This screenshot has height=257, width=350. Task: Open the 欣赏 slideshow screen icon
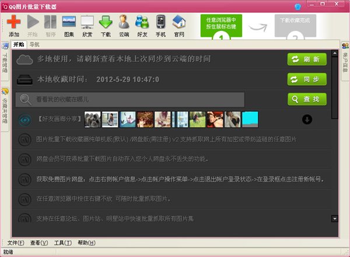click(87, 22)
